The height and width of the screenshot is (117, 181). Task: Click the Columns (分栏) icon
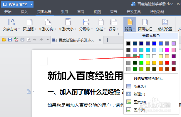(x=100, y=22)
